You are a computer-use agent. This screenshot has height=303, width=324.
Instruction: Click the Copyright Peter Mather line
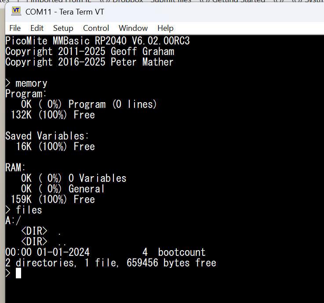(89, 62)
